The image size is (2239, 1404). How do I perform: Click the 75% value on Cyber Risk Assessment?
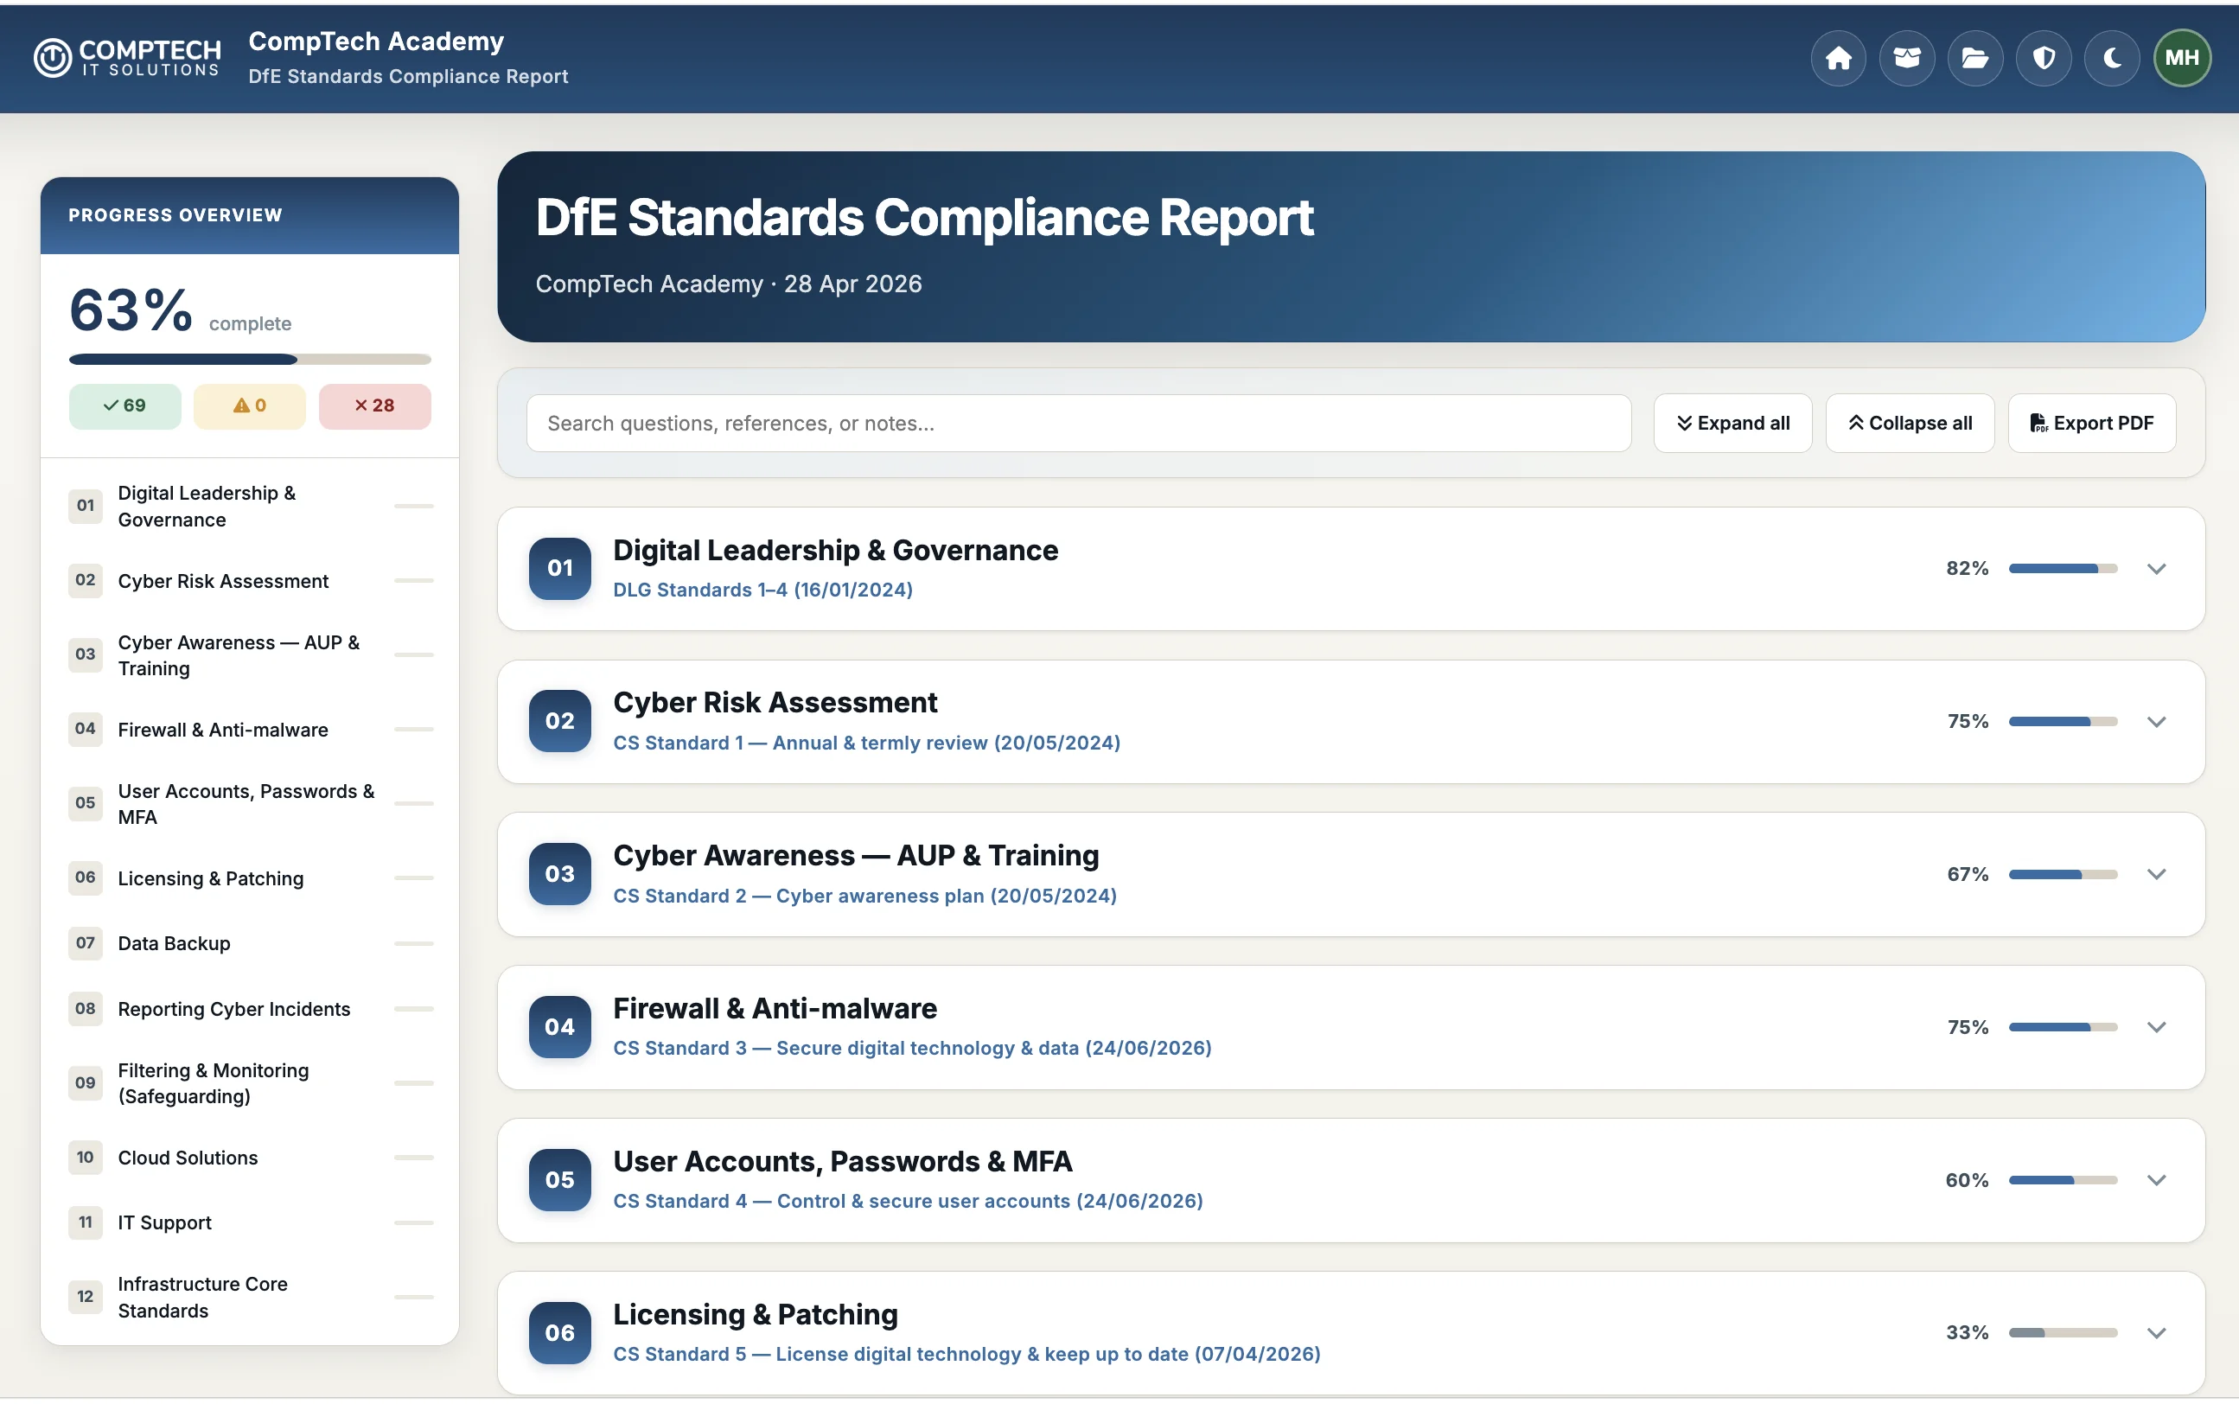coord(1968,722)
